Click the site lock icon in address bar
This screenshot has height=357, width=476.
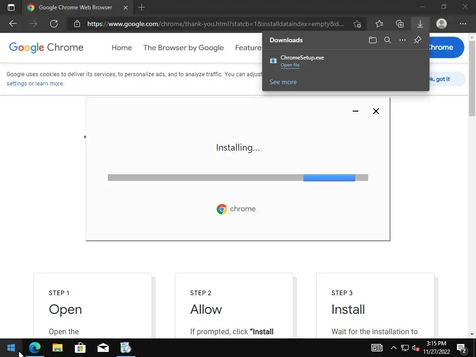point(77,24)
